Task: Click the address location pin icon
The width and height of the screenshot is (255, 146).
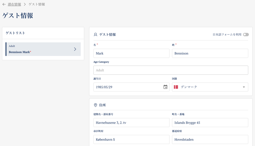Action: click(96, 105)
